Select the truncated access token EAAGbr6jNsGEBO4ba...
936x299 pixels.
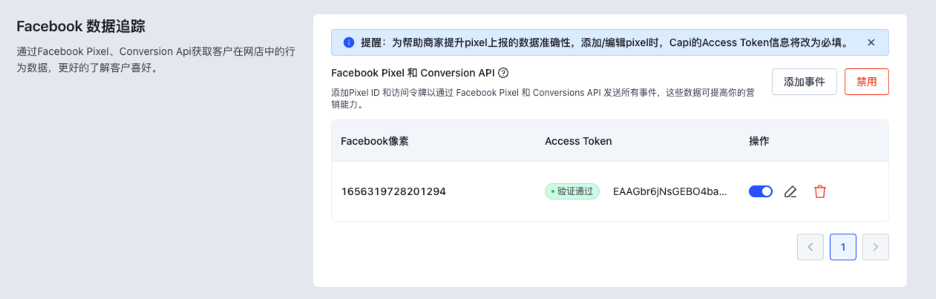[x=670, y=191]
